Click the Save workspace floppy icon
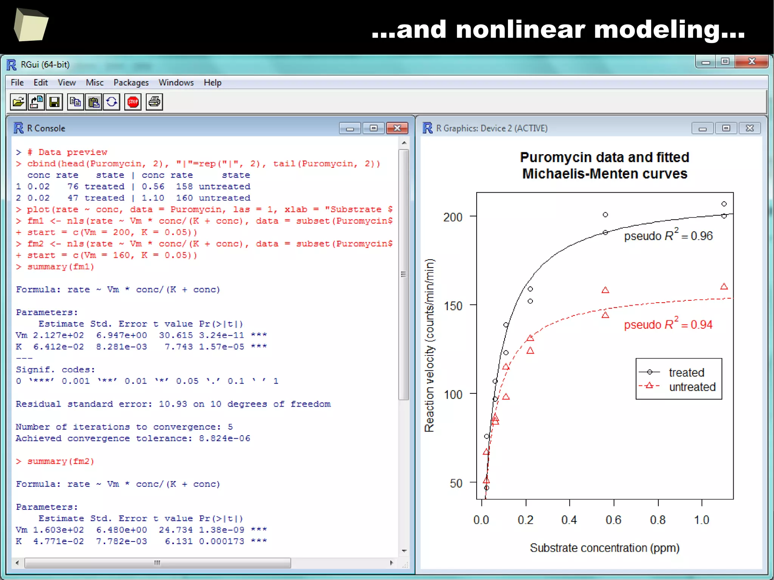774x580 pixels. pyautogui.click(x=54, y=102)
